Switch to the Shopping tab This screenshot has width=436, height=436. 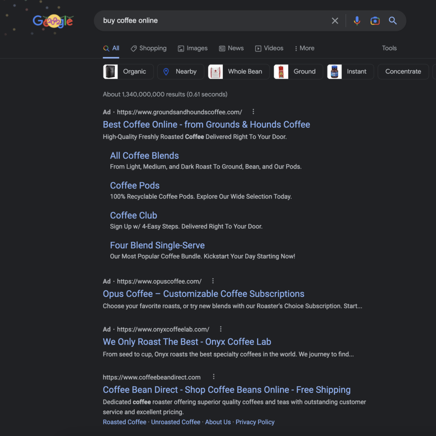coord(149,49)
